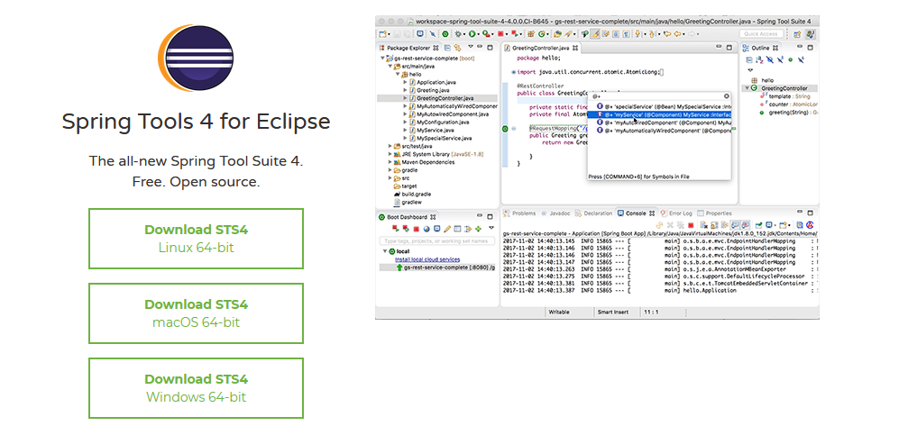The width and height of the screenshot is (899, 435).
Task: Click the Boot Dashboard toolbar icon in main toolbar
Action: (x=445, y=33)
